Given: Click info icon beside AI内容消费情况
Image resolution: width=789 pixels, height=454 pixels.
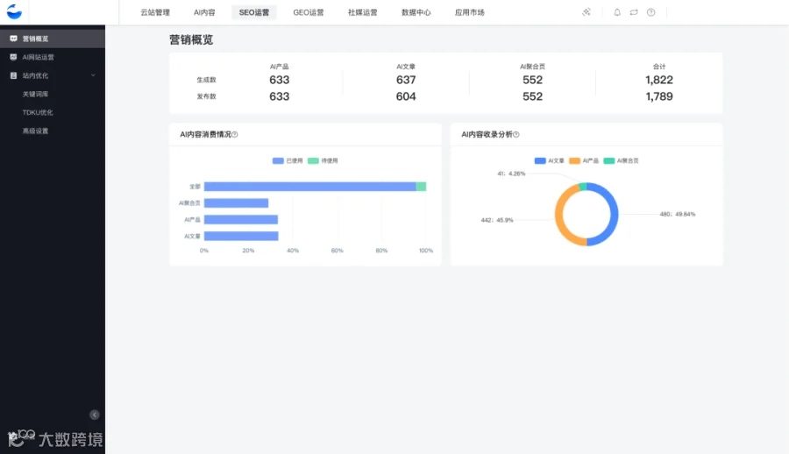Looking at the screenshot, I should coord(234,134).
